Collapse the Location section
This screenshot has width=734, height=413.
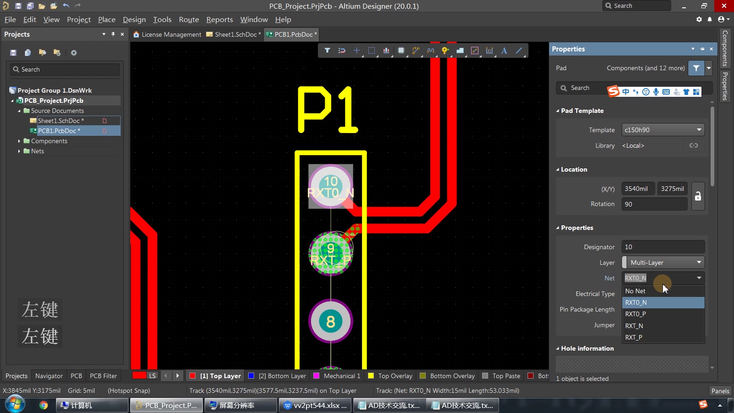click(558, 169)
